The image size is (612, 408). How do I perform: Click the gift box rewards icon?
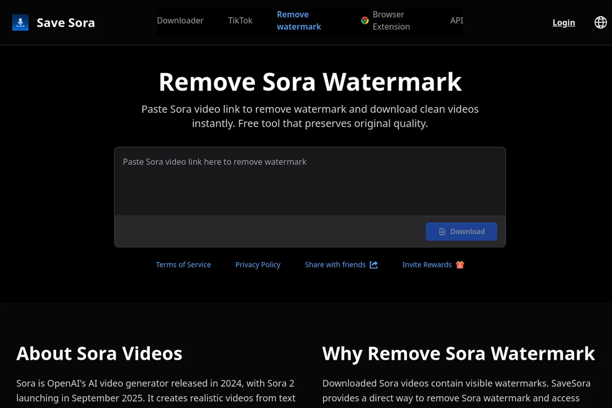point(460,265)
